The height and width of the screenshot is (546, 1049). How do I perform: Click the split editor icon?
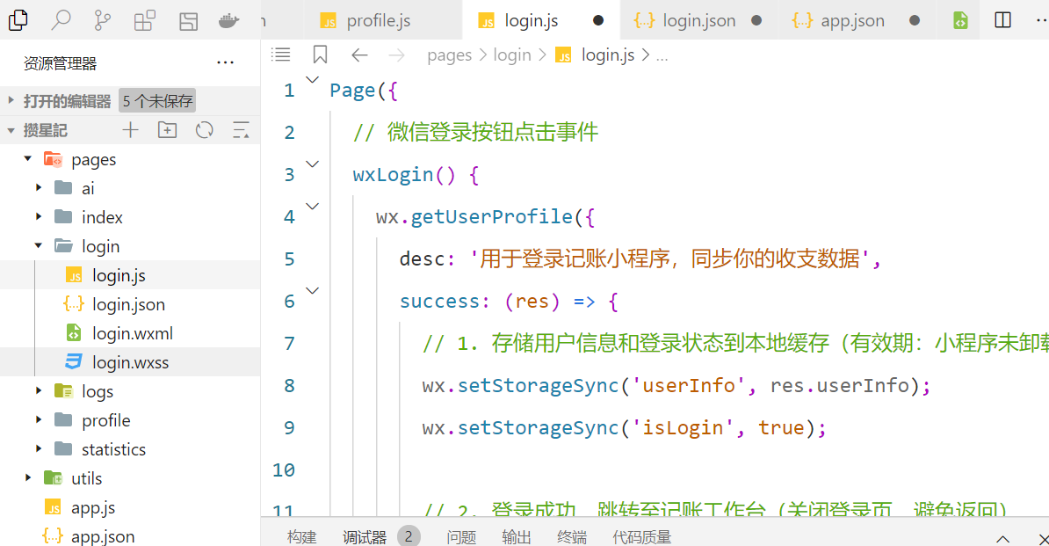(x=1002, y=20)
